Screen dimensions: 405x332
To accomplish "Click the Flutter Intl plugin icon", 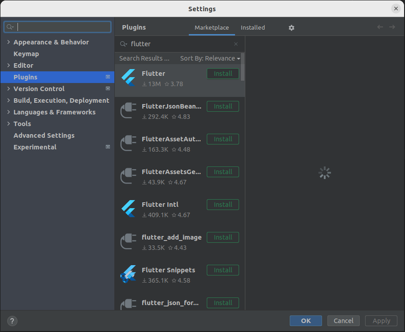I will click(x=128, y=208).
